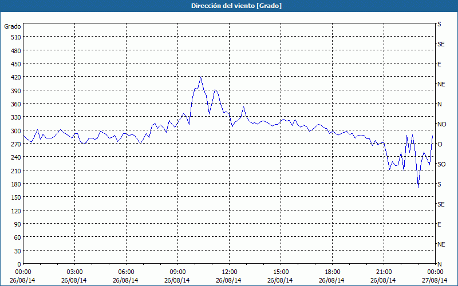Select the S compass label beside the 180 gridline
The width and height of the screenshot is (458, 286).
439,184
